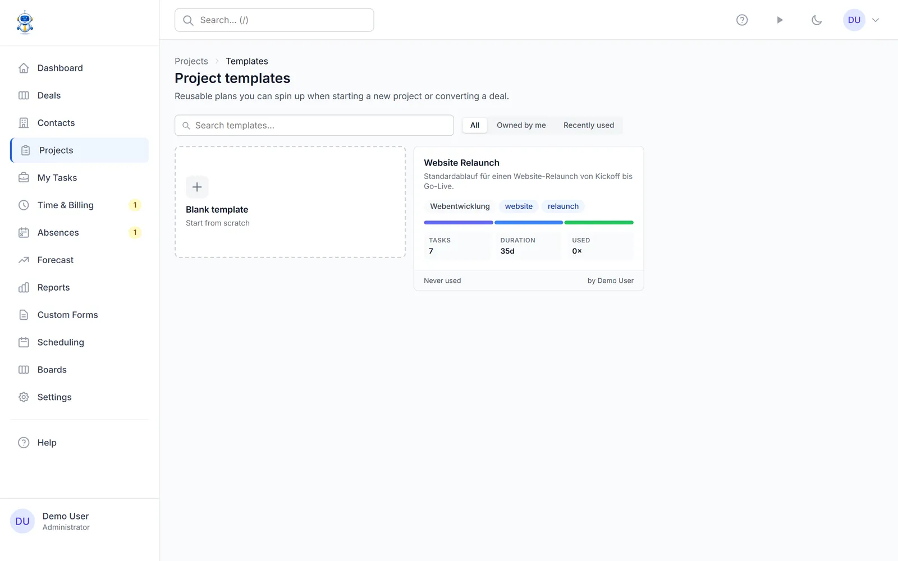Click the DU avatar in top bar
This screenshot has height=561, width=898.
point(854,20)
